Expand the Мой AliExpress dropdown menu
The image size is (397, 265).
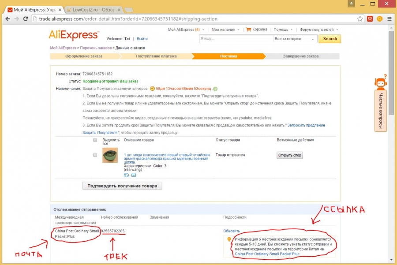[x=203, y=30]
